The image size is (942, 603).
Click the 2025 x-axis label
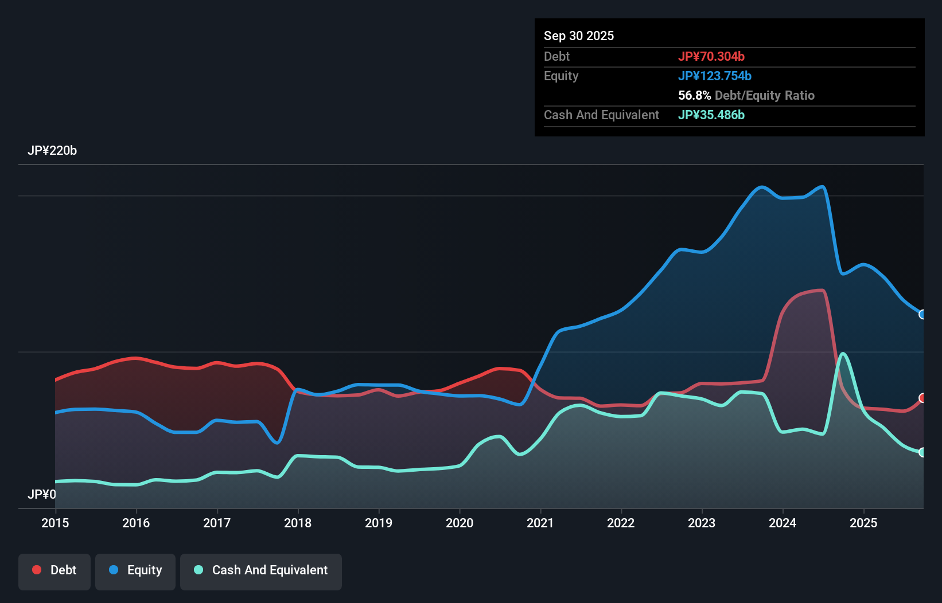[x=863, y=523]
